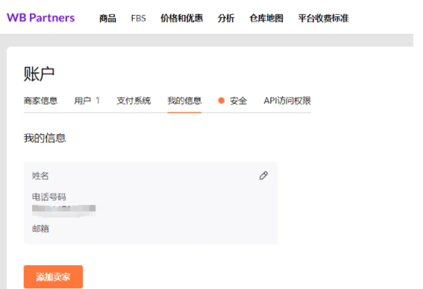Open the 仓库地图 page
This screenshot has width=423, height=289.
tap(266, 19)
